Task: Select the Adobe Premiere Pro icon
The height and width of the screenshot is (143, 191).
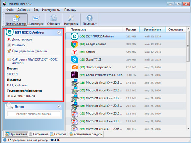Action: [74, 75]
